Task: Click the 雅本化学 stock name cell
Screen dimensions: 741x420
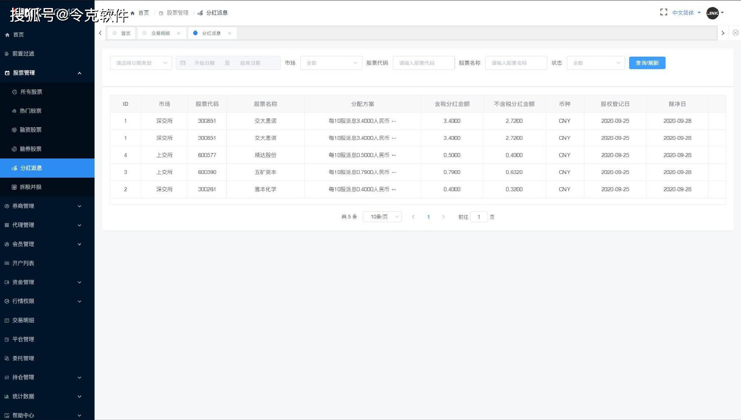Action: pos(266,189)
